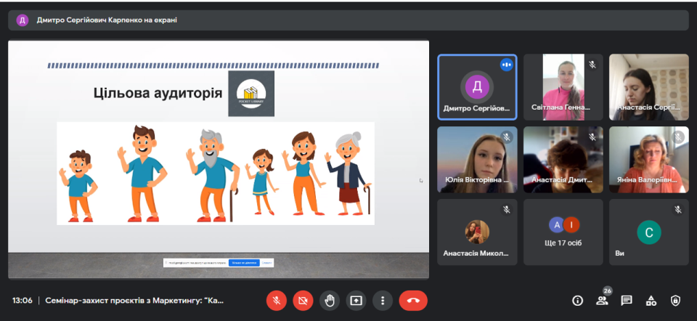This screenshot has width=697, height=321.
Task: Click the hide link beside the blue button
Action: click(266, 263)
